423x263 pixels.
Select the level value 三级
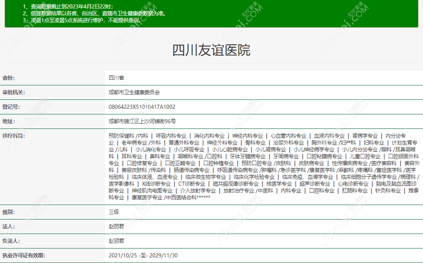tap(114, 212)
